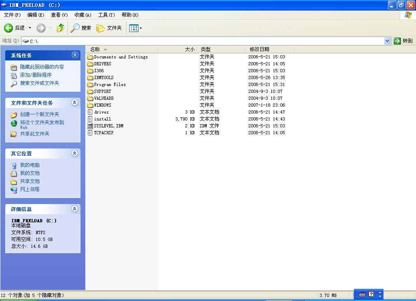This screenshot has height=301, width=416.
Task: Collapse the 系统任务 panel
Action: 75,55
